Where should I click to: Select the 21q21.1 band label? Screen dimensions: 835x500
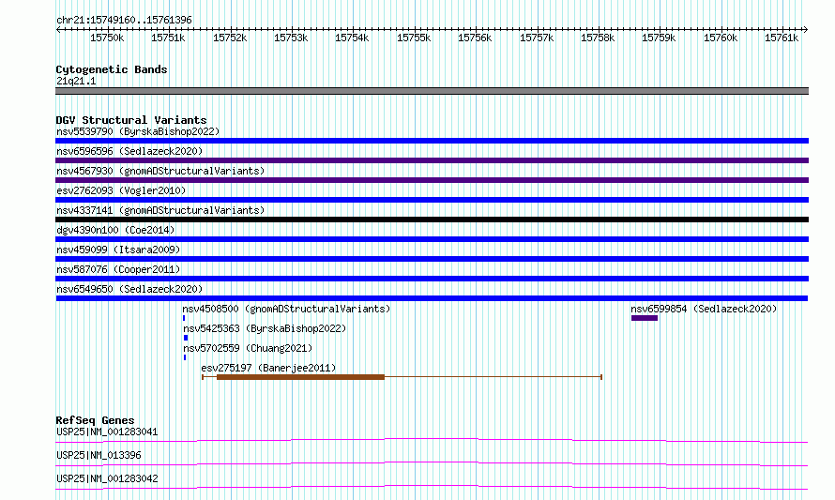coord(76,81)
